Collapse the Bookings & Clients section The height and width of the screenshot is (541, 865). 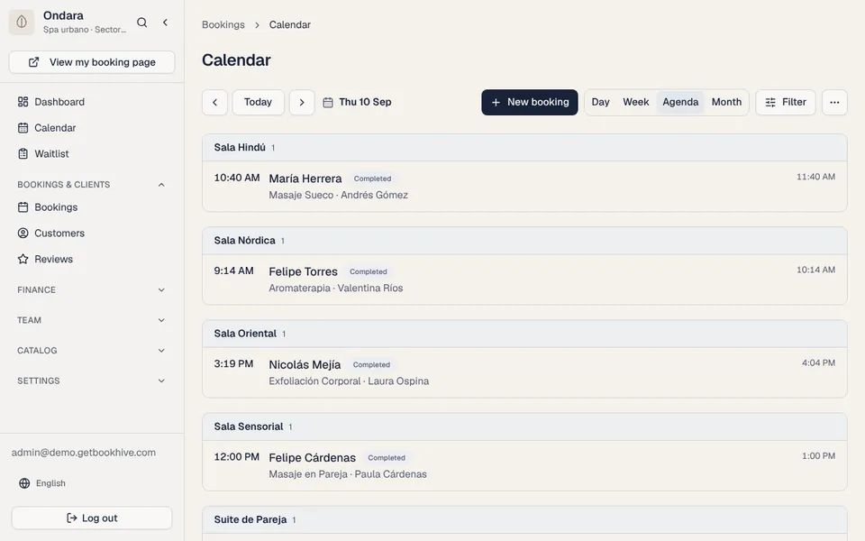pos(92,184)
